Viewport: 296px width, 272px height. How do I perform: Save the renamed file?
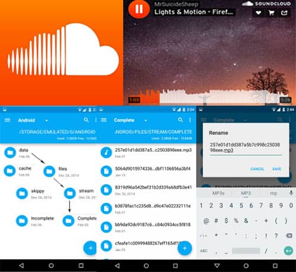point(276,169)
